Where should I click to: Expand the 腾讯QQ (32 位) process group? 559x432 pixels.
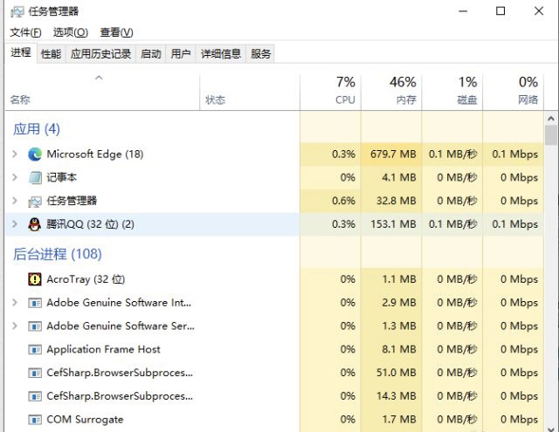pos(15,223)
